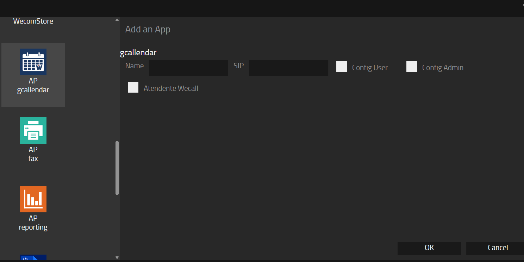The image size is (524, 262).
Task: Click the Atendente Wecall label text
Action: tap(171, 88)
